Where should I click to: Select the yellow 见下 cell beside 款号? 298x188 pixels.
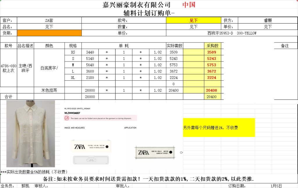[194, 20]
